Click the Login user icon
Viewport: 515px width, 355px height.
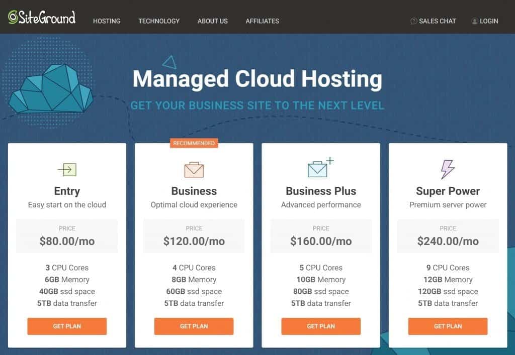coord(474,21)
